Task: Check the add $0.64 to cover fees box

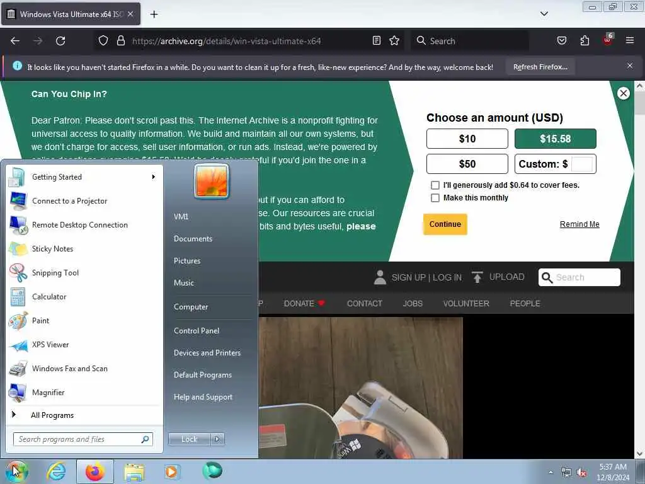Action: pyautogui.click(x=435, y=185)
